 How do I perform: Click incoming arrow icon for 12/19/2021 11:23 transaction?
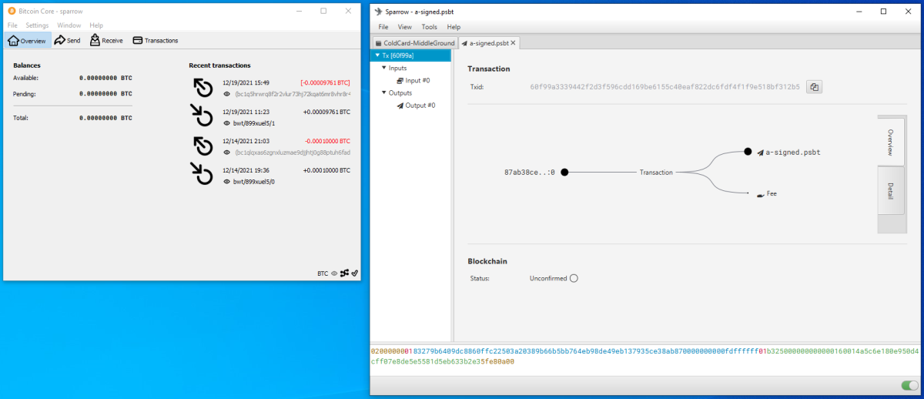click(x=202, y=116)
